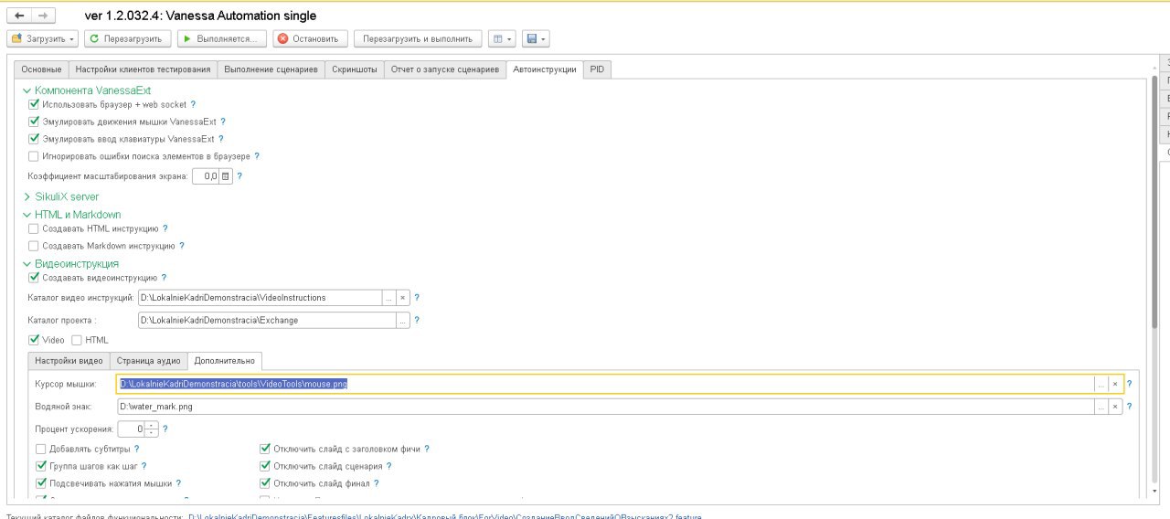Click help icon beside Эмулировать движения мышки
This screenshot has width=1170, height=519.
tap(223, 122)
